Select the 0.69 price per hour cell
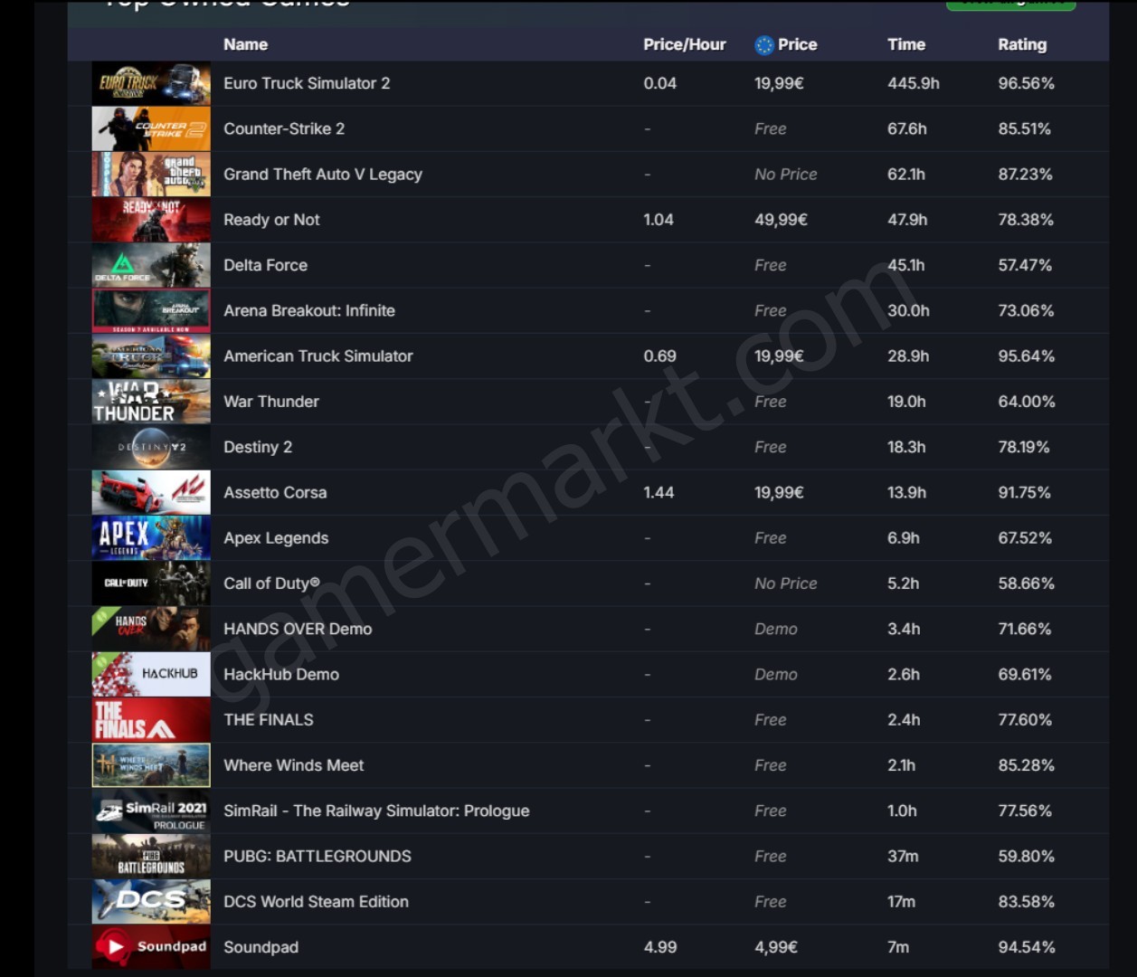1137x977 pixels. coord(659,356)
